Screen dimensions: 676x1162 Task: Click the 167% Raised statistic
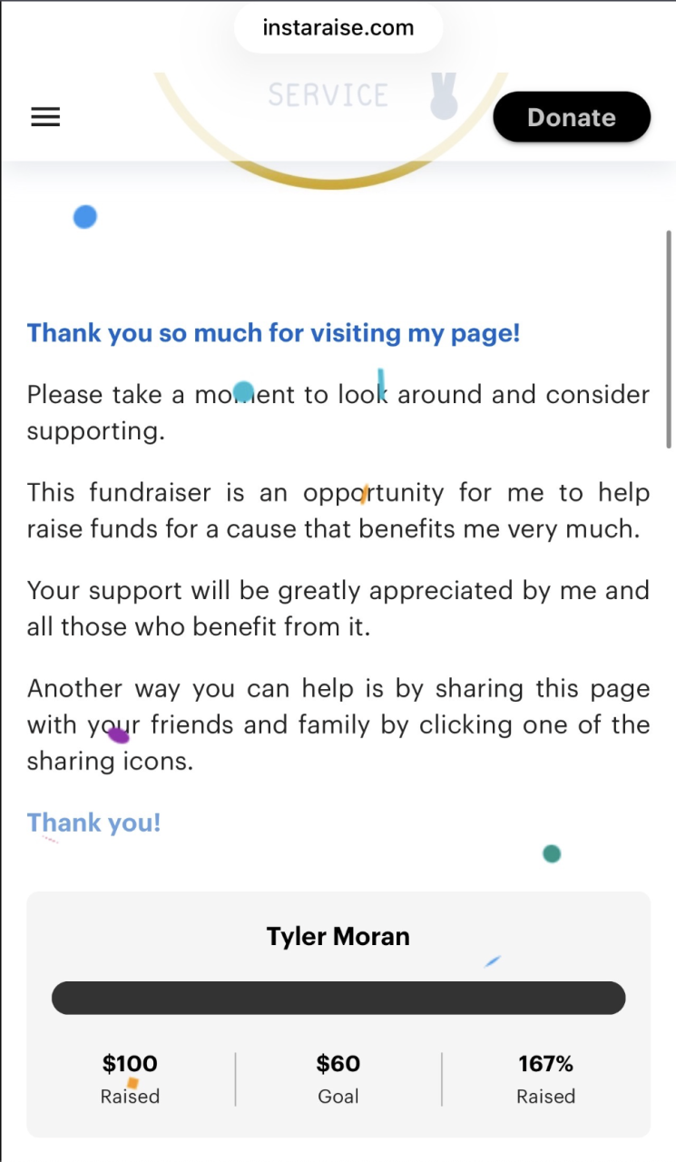pyautogui.click(x=545, y=1063)
